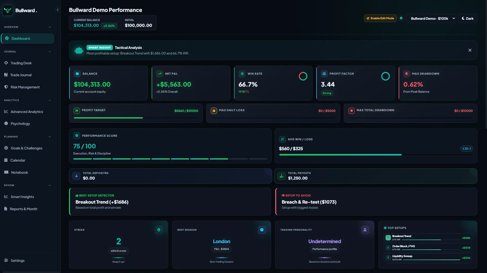Click the Performance profile pill
The width and height of the screenshot is (487, 273).
(x=325, y=249)
